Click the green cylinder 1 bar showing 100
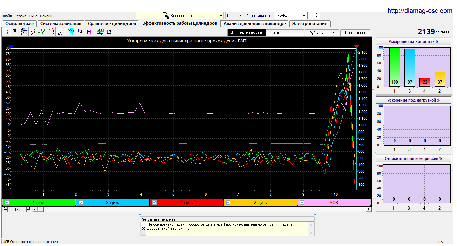 tap(394, 67)
